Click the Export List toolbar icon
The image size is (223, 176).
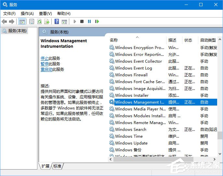(47, 21)
